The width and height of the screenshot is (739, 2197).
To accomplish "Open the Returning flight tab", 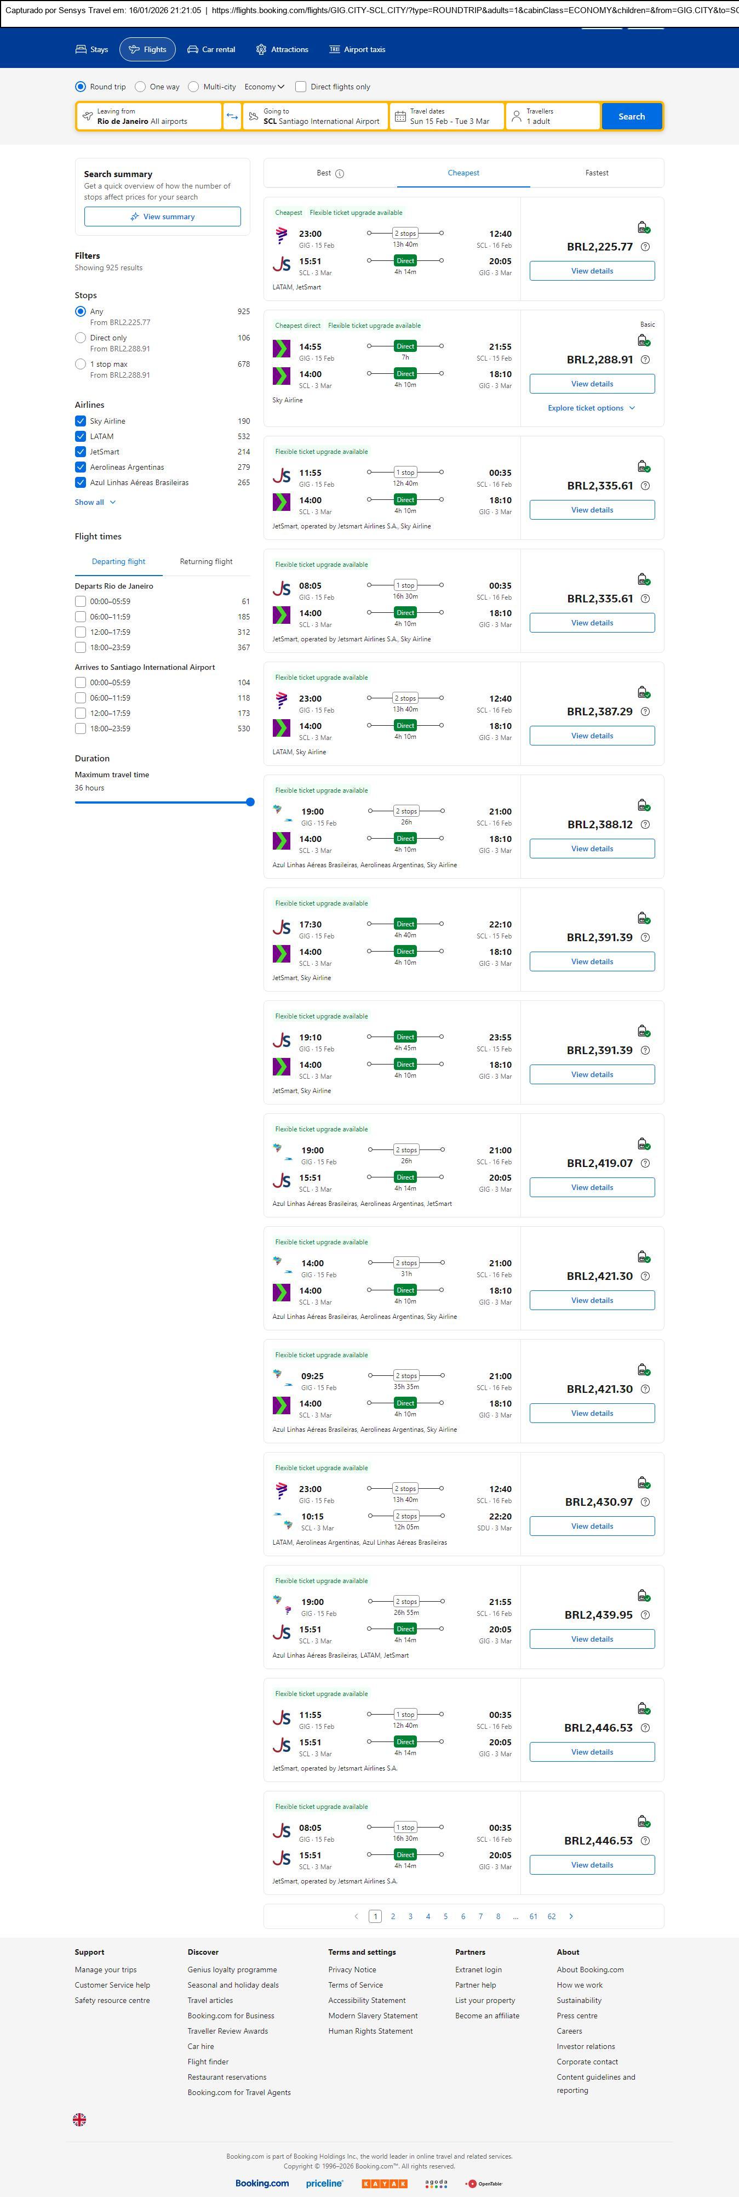I will (x=207, y=562).
